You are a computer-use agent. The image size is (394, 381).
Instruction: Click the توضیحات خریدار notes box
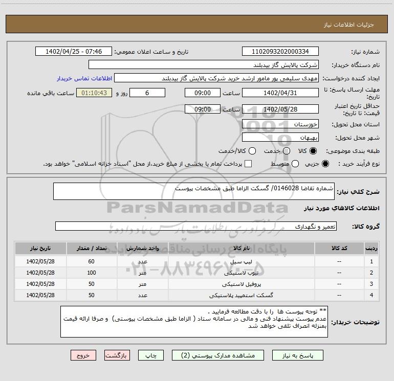click(194, 322)
